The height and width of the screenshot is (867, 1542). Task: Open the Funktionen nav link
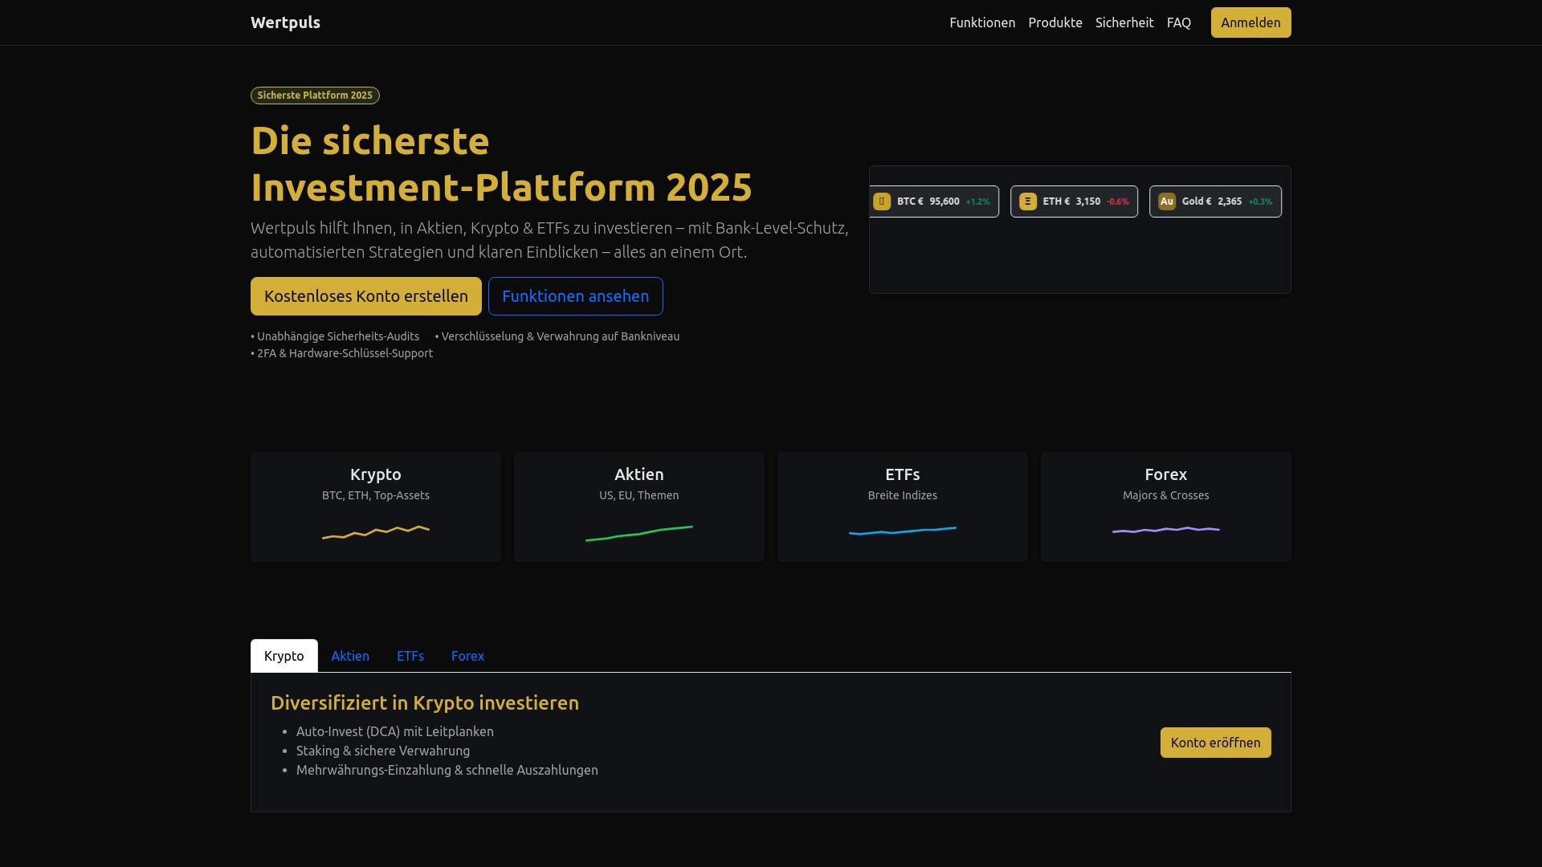(x=982, y=22)
